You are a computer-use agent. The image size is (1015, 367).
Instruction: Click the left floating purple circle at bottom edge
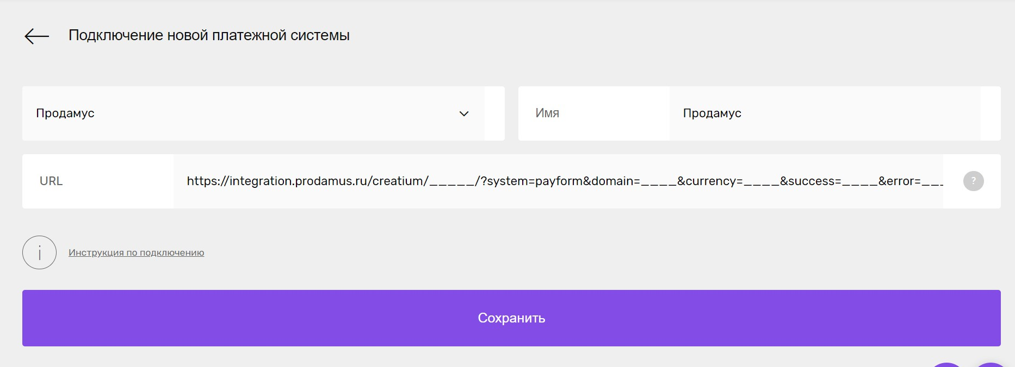(946, 365)
